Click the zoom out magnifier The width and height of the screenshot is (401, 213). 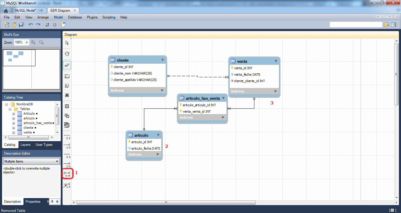click(41, 42)
